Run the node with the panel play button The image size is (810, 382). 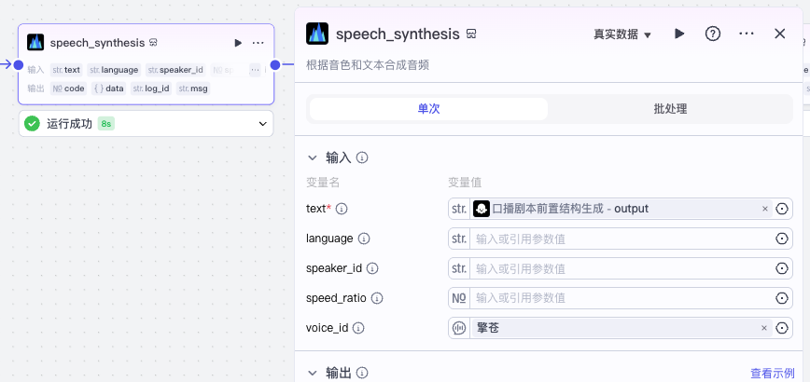click(x=679, y=34)
